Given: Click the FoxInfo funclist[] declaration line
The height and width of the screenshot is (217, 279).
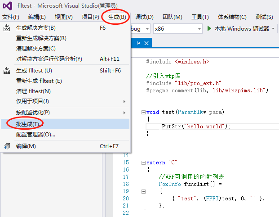Looking at the screenshot, I should pos(190,184).
